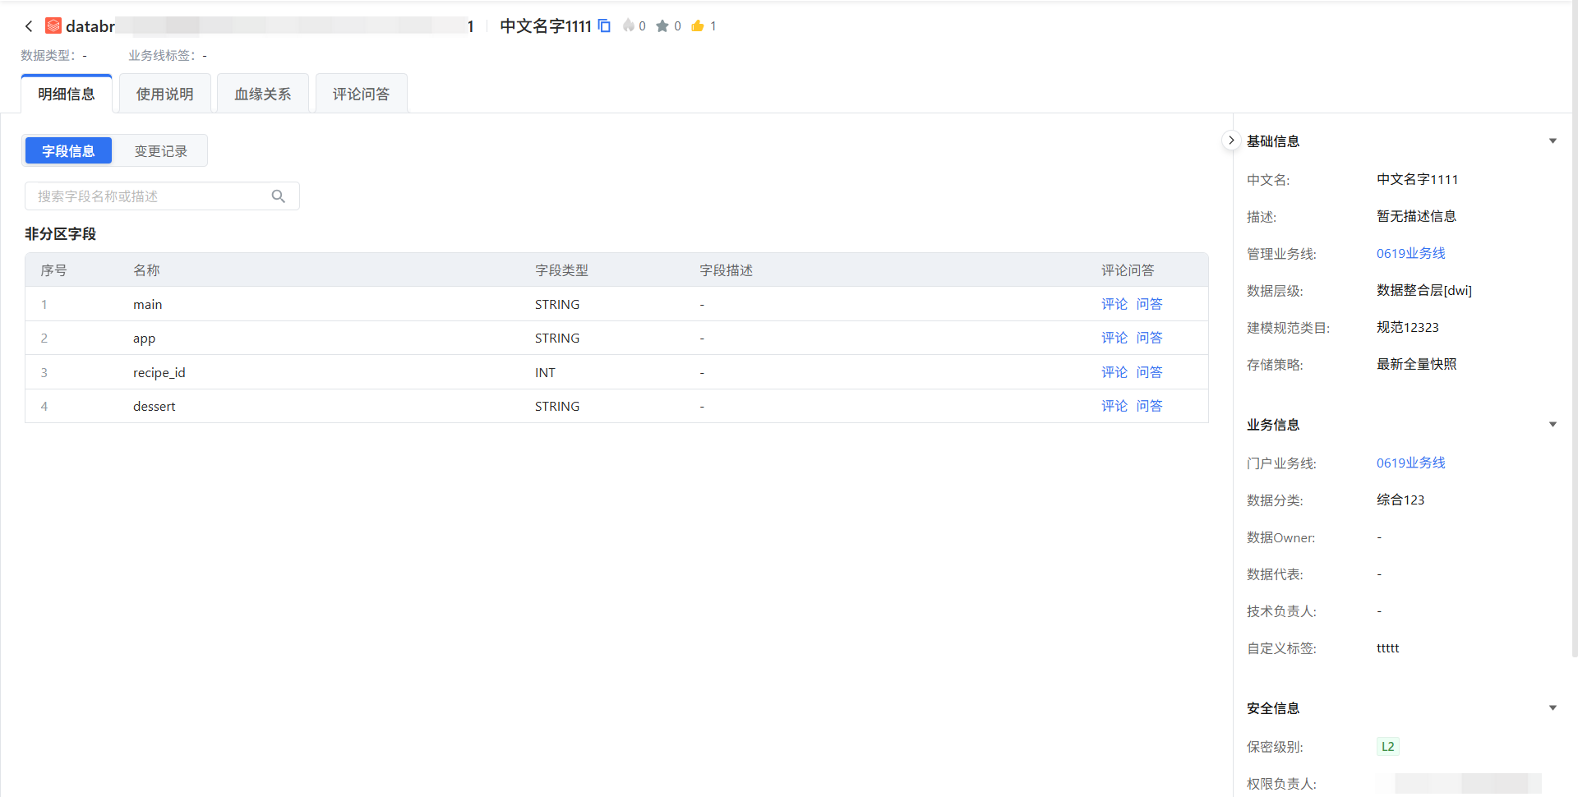Click 问答 link for dessert field
This screenshot has height=797, width=1578.
tap(1149, 406)
